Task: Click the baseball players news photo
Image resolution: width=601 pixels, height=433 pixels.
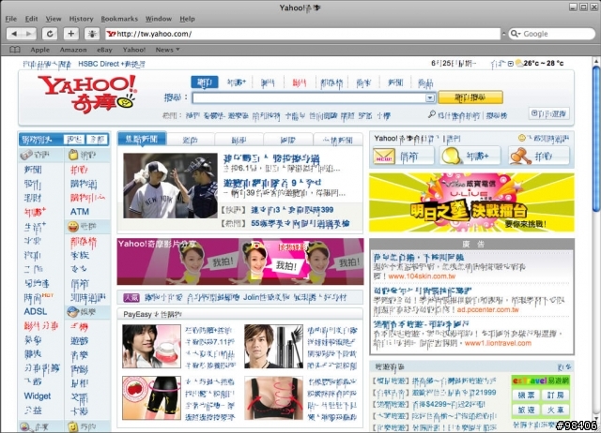Action: point(170,186)
